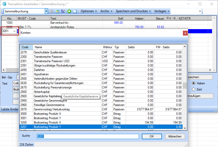Click the blue bracket structure toolbar icon
The width and height of the screenshot is (218, 147).
pyautogui.click(x=63, y=11)
